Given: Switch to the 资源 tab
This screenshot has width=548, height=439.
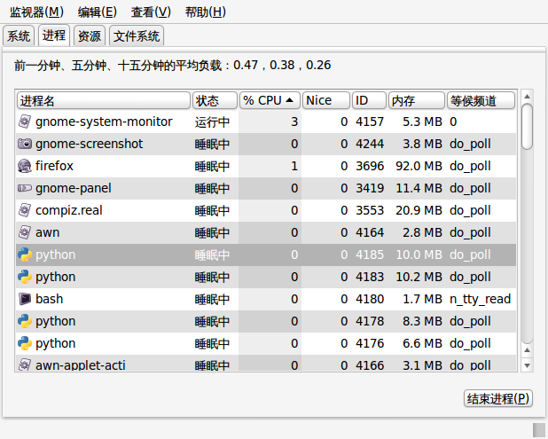Looking at the screenshot, I should click(x=90, y=35).
